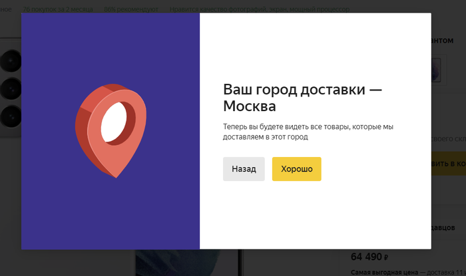Click the price 64 490 ₽
The image size is (466, 276).
click(x=369, y=257)
